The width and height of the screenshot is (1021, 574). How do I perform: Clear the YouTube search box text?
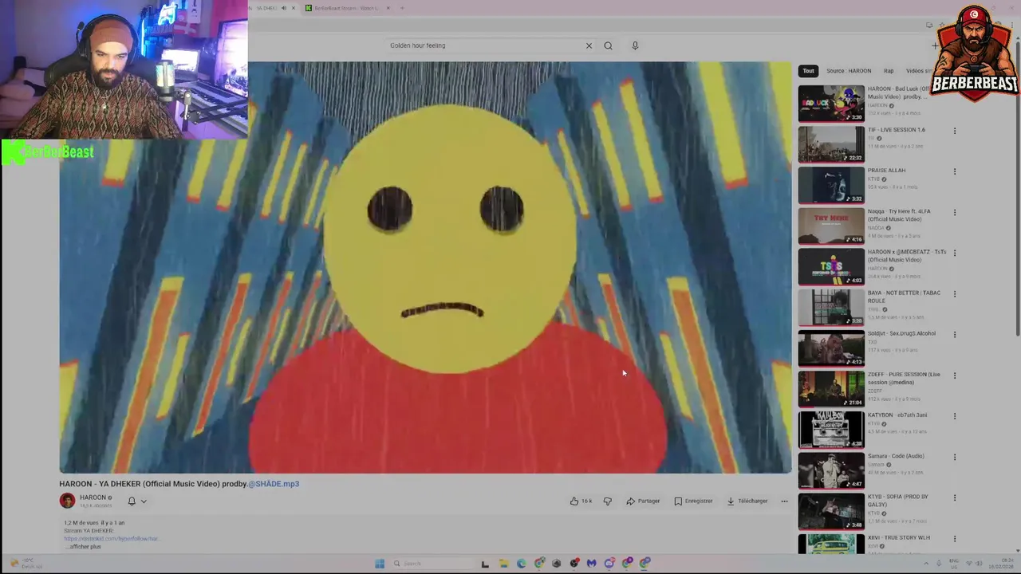coord(589,45)
